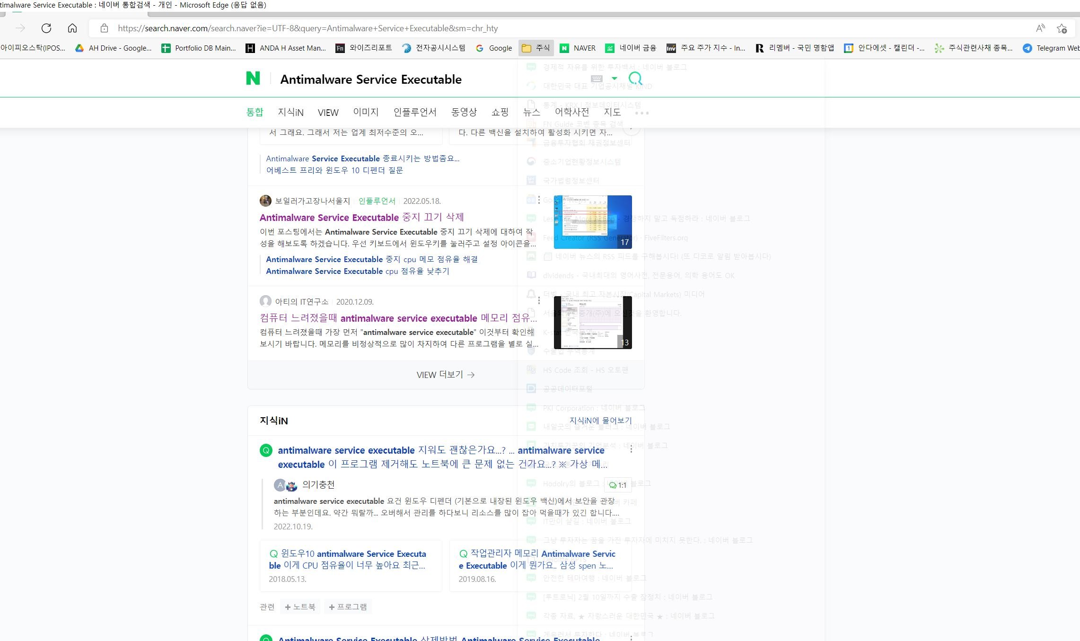Screen dimensions: 1080x641
Task: Click the Read aloud icon
Action: pos(1040,28)
